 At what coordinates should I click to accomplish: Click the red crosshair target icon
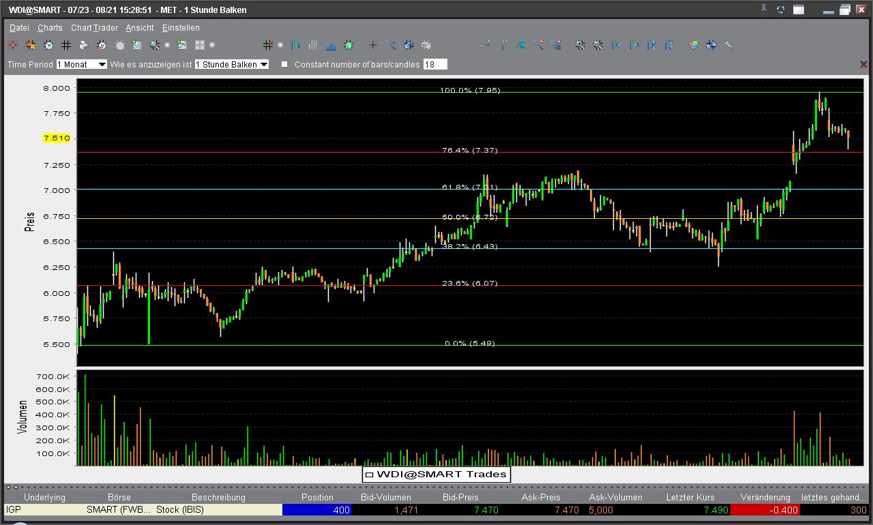(13, 45)
